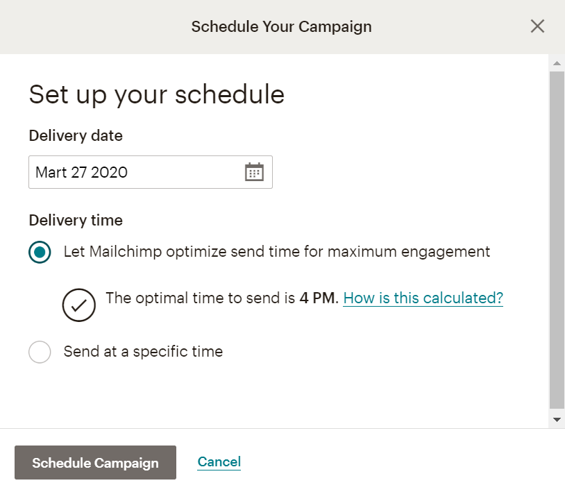Click the Send at a specific time label
Viewport: 565px width, 492px height.
[x=143, y=351]
